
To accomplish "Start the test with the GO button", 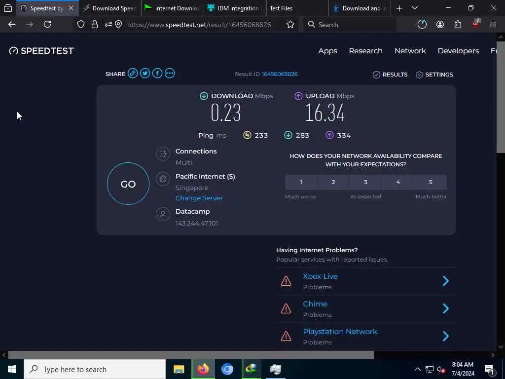I will [x=128, y=184].
